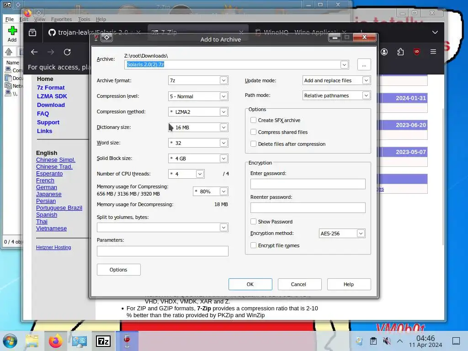The height and width of the screenshot is (351, 468).
Task: Click the up-folder arrow in 7-Zip file manager
Action: 9,52
